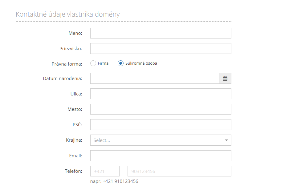Click the phone number field showing 903123456

[179, 171]
